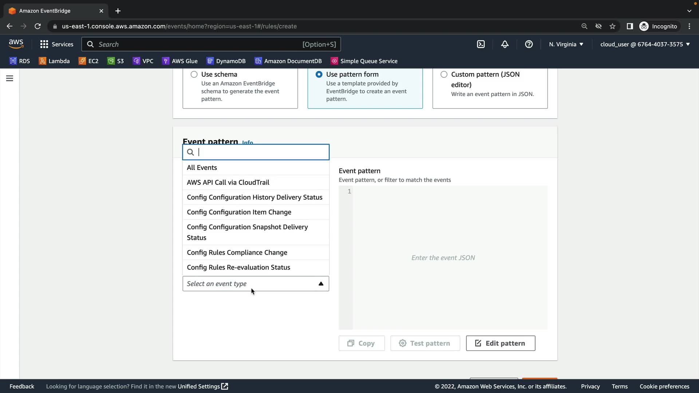This screenshot has height=393, width=699.
Task: Open the Services grid menu
Action: coord(56,44)
